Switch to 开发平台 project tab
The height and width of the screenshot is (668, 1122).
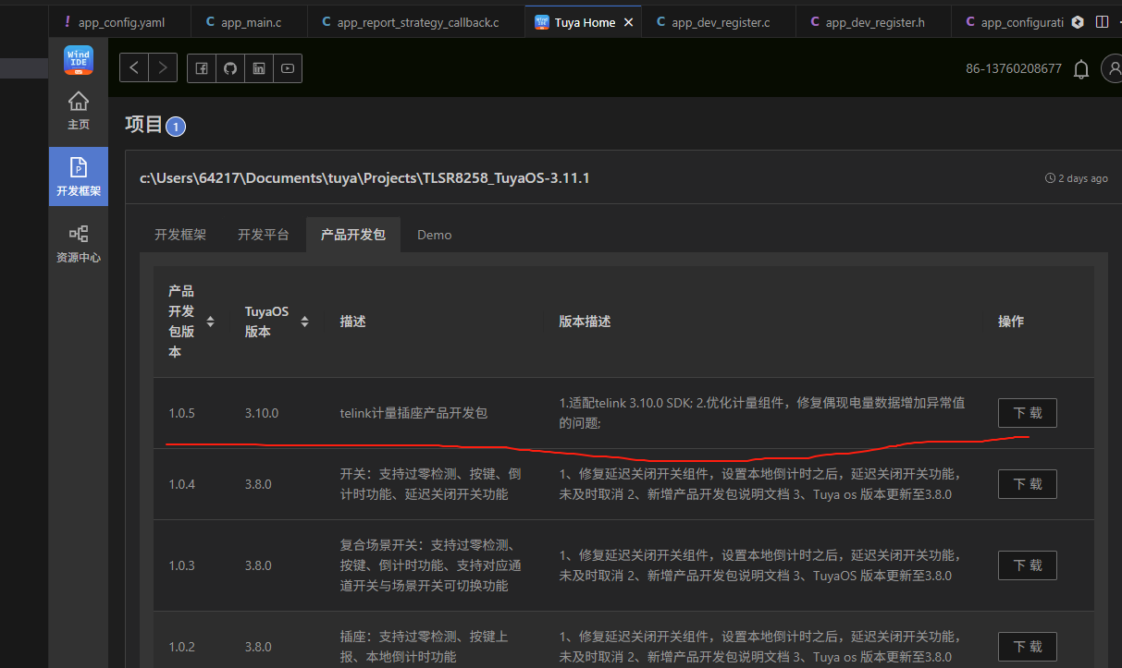click(264, 235)
